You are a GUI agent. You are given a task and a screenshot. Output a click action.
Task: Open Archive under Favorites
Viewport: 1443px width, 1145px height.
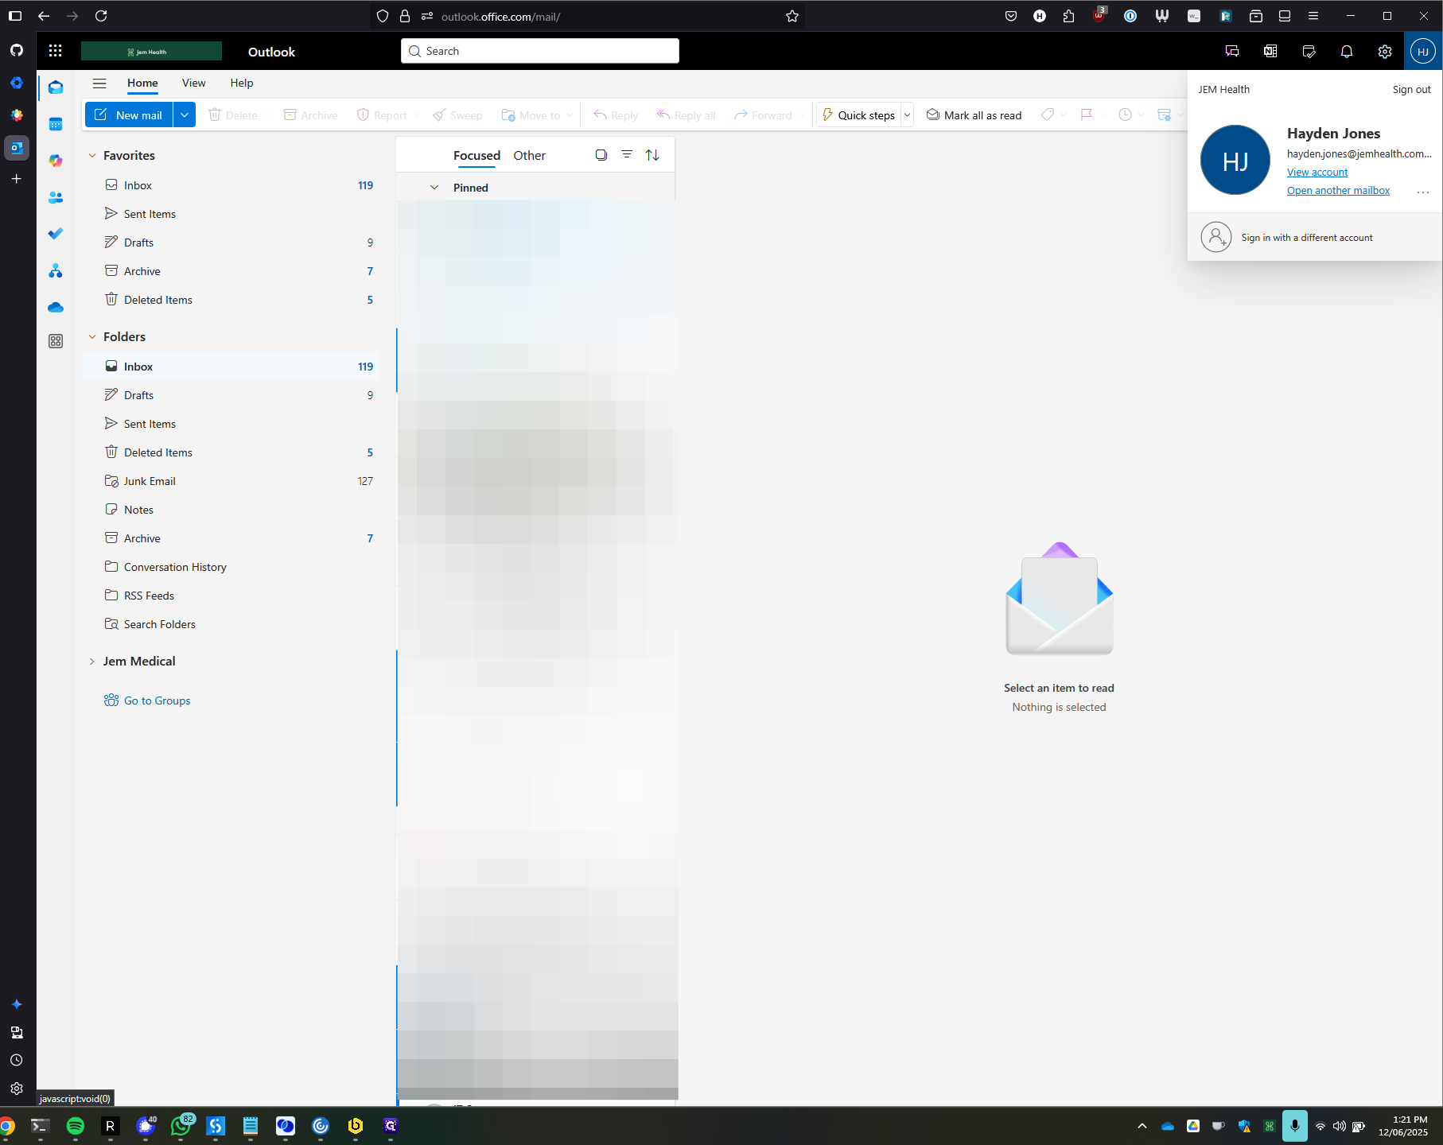(231, 271)
